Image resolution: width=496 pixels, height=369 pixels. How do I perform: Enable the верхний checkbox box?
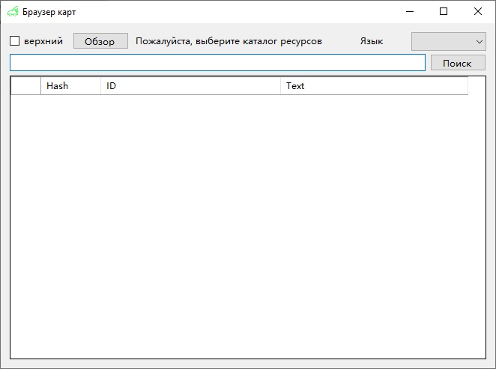coord(14,41)
